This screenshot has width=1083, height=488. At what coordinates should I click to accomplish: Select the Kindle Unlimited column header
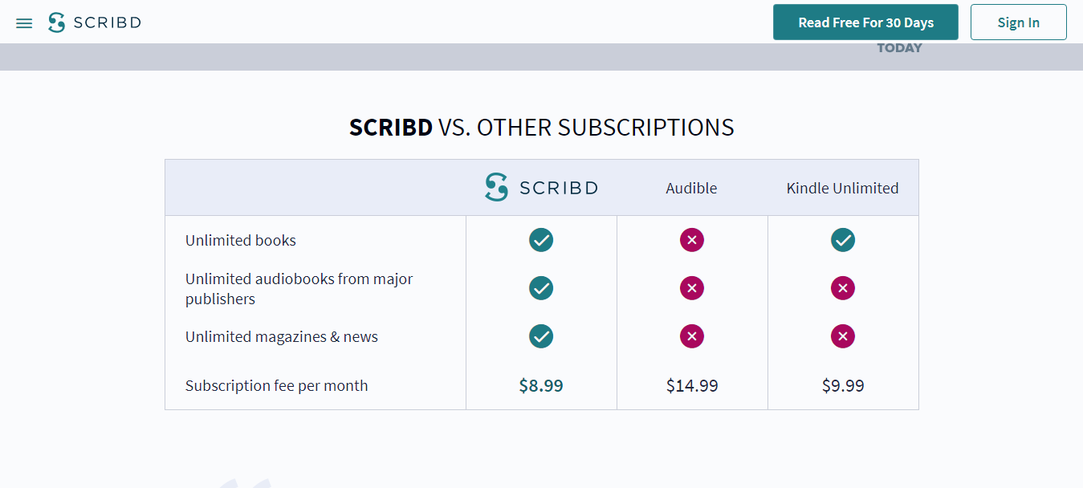tap(843, 188)
